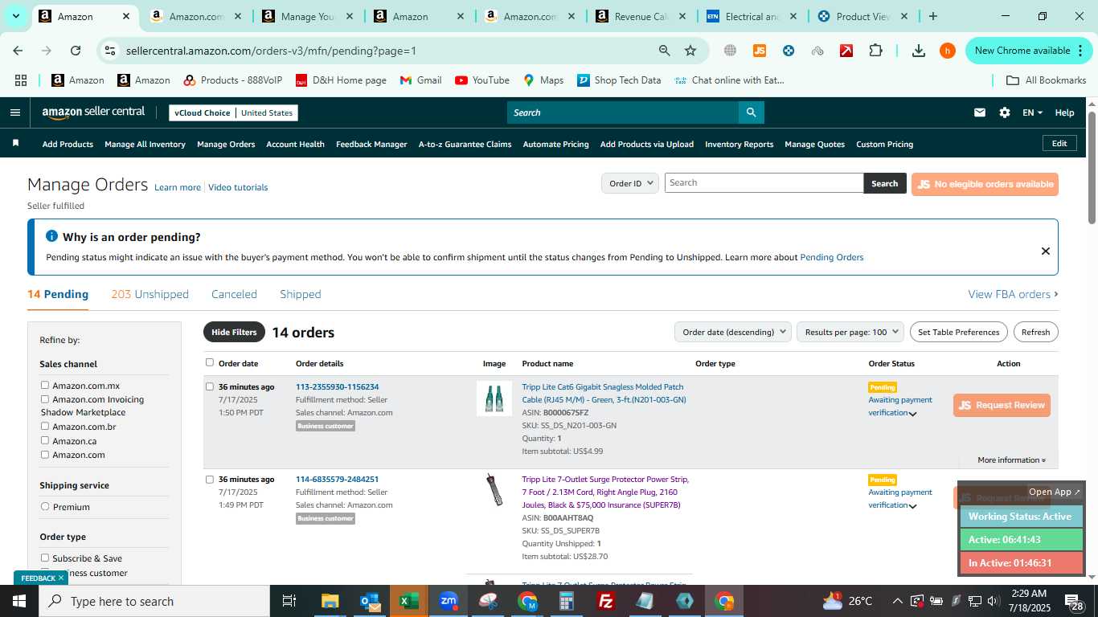Expand the More information section
Screen dimensions: 1098x617
pyautogui.click(x=1011, y=460)
